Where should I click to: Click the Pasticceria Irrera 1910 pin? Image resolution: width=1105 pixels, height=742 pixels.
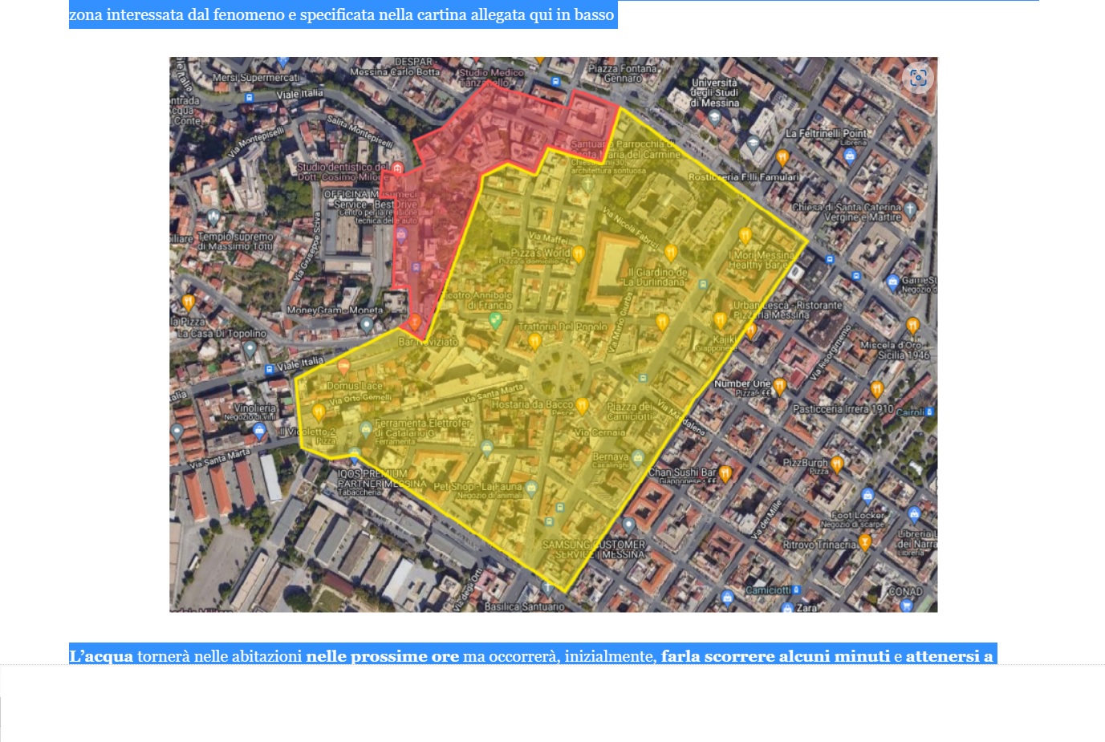coord(876,390)
